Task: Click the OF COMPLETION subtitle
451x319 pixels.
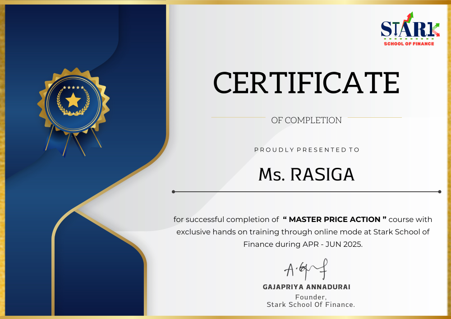Action: pyautogui.click(x=306, y=120)
